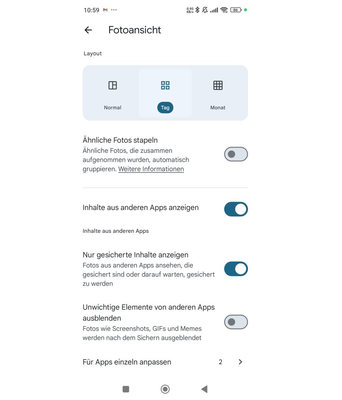Viewport: 342px width, 400px height.
Task: Tap the Wi-Fi status icon
Action: (224, 10)
